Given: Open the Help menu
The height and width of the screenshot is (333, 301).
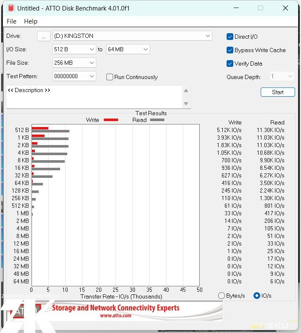Looking at the screenshot, I should pos(31,21).
